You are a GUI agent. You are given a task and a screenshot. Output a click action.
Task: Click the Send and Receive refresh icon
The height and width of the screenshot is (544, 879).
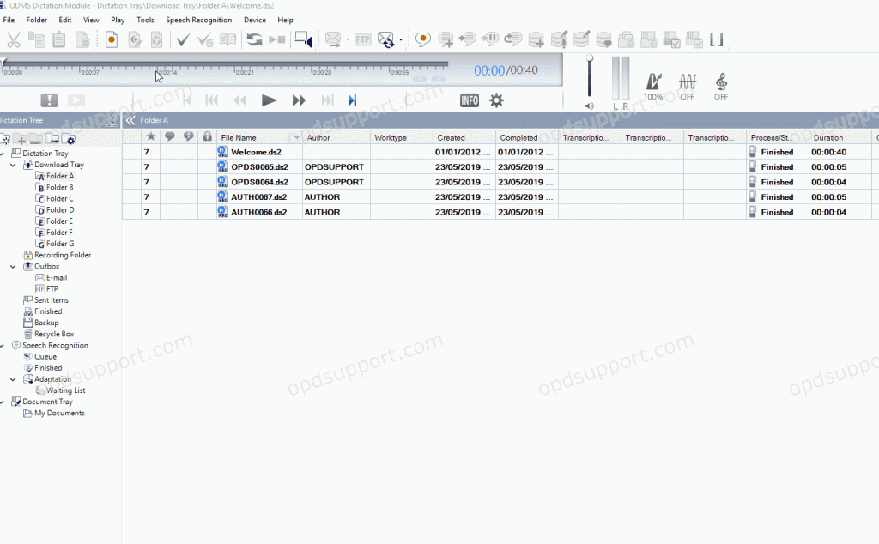(x=387, y=39)
